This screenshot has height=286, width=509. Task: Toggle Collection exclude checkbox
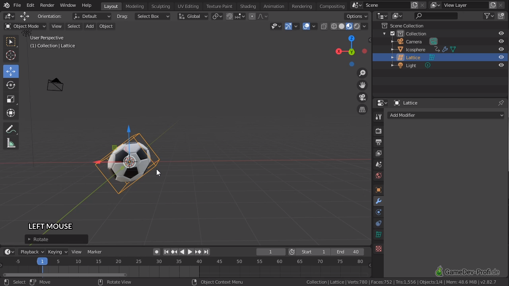pyautogui.click(x=392, y=34)
